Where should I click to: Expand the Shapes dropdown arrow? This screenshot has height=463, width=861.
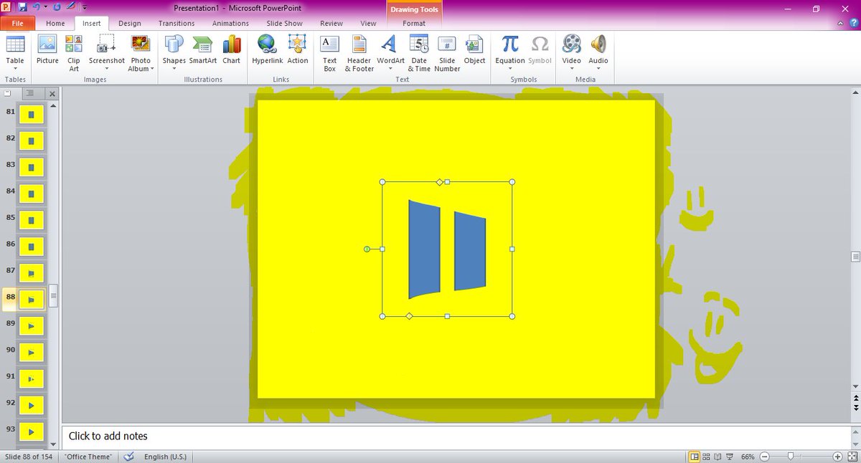(174, 70)
